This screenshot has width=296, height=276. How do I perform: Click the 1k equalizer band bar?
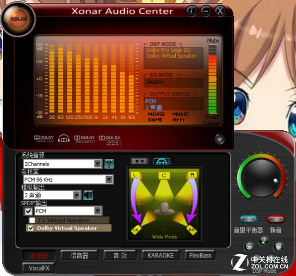(x=96, y=79)
